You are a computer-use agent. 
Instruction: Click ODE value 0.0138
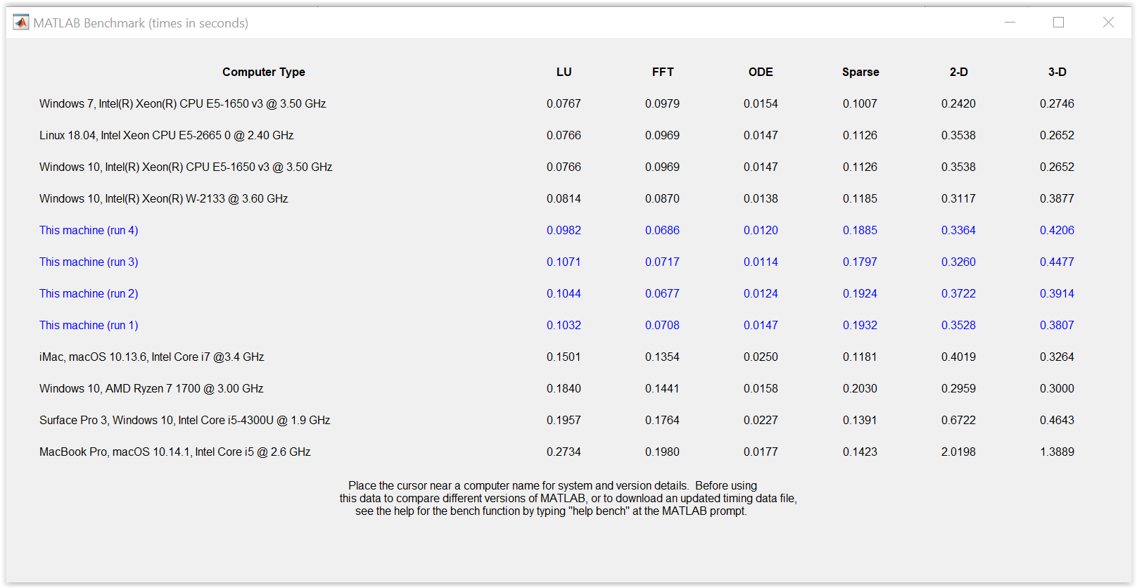761,198
